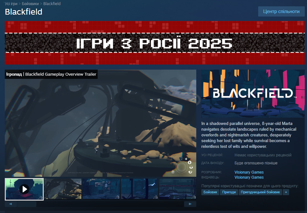Open Visionary Games in the Розробник row

point(249,172)
